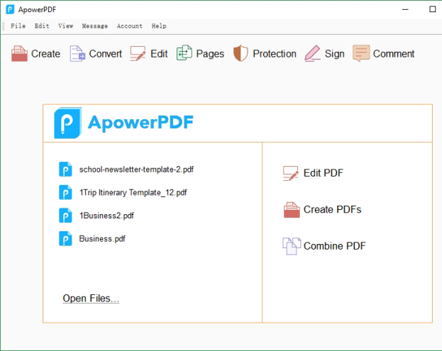
Task: Choose the Create PDFs label
Action: coord(332,210)
